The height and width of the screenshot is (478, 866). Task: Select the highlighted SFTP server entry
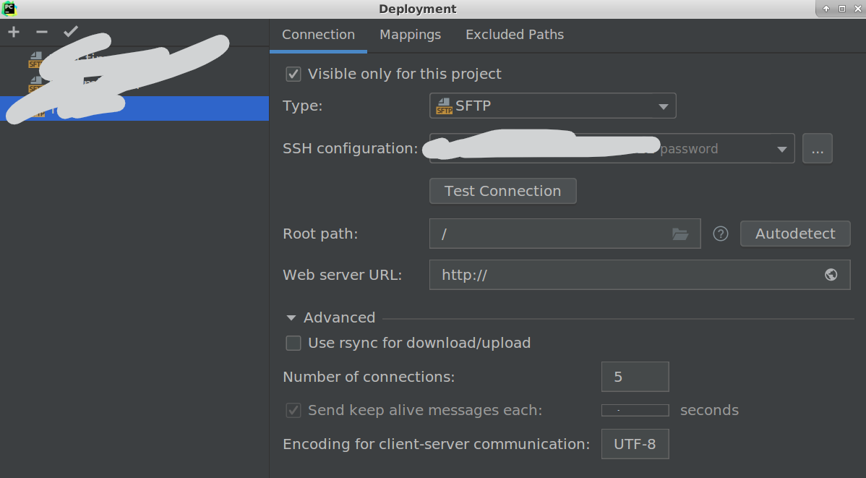point(134,108)
